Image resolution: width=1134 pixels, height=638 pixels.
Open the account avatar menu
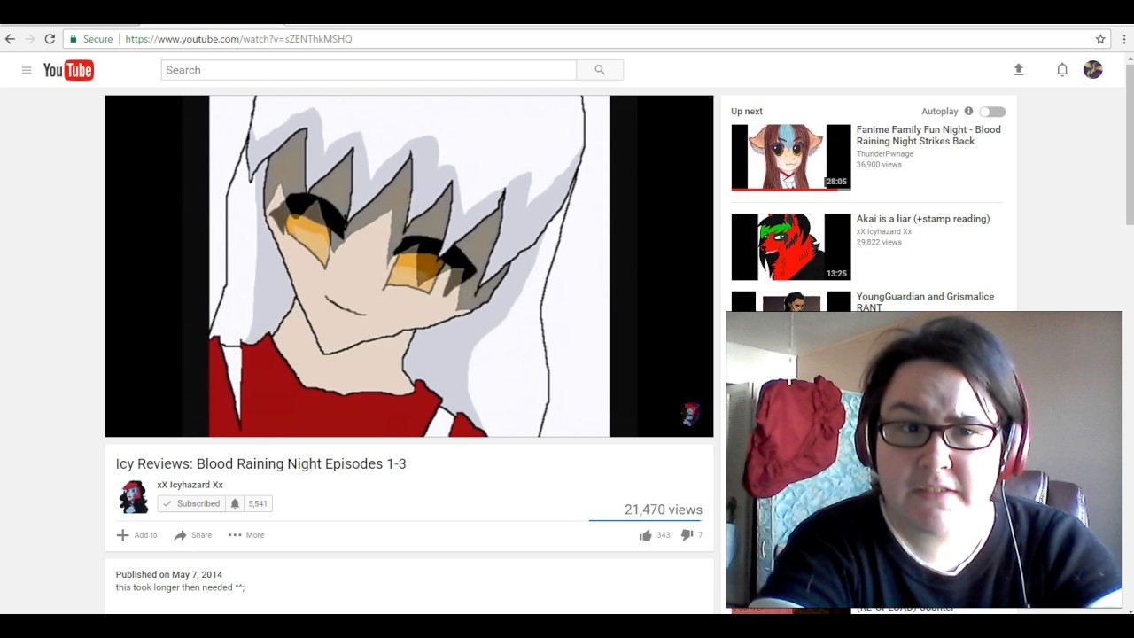click(1092, 70)
